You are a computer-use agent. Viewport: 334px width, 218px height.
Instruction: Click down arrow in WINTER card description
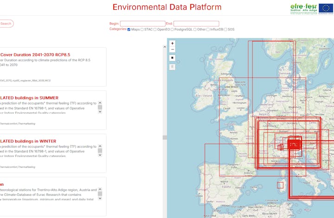(100, 155)
